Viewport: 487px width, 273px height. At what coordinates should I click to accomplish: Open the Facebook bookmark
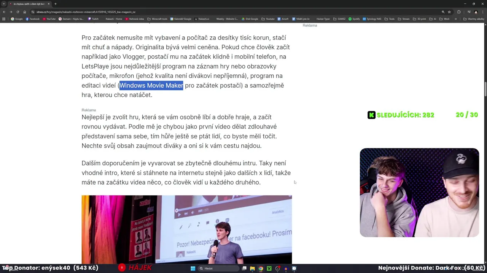(x=32, y=19)
